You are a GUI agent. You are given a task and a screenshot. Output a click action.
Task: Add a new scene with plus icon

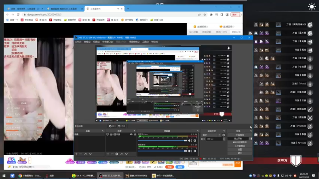pyautogui.click(x=76, y=154)
